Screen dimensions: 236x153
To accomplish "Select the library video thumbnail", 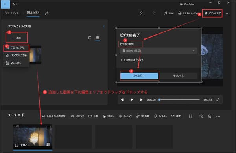I will (x=35, y=55).
